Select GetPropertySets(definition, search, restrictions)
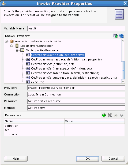Screen dimensions: 128x165 [65, 73]
